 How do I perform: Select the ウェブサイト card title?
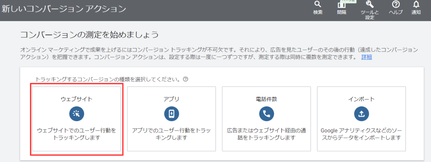point(77,99)
